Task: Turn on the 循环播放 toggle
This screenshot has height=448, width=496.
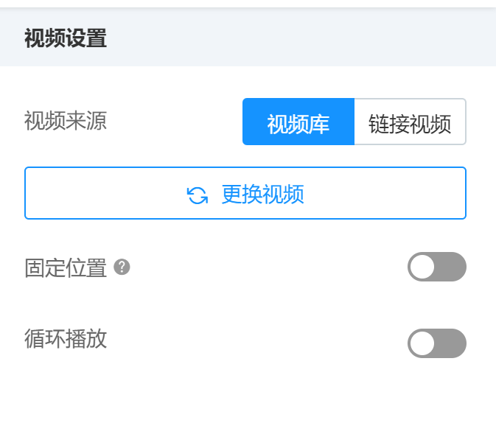Action: (x=437, y=343)
